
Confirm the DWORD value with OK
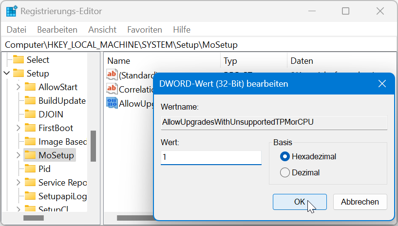click(299, 202)
